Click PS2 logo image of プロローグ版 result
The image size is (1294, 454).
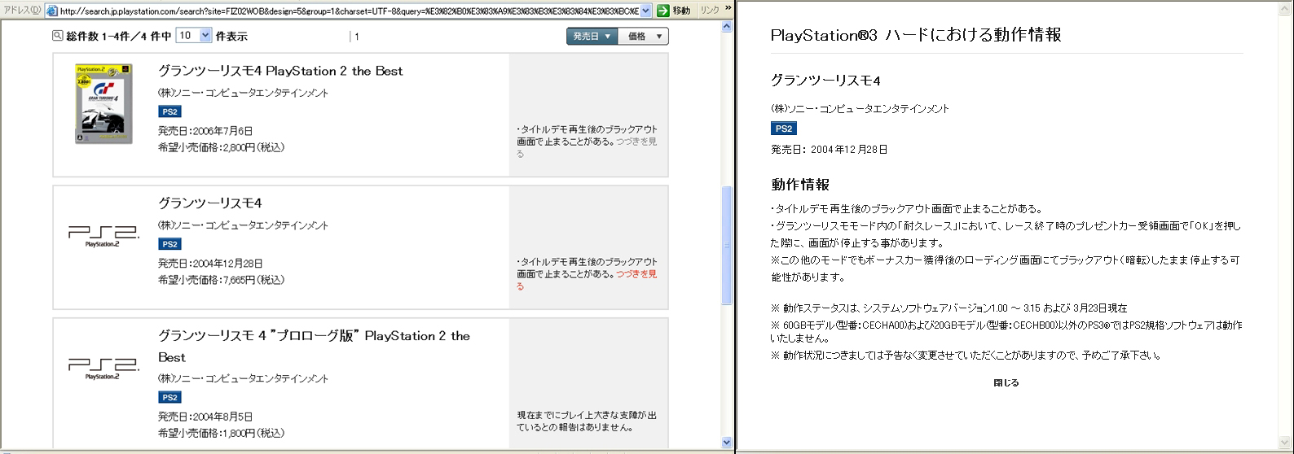(x=103, y=369)
